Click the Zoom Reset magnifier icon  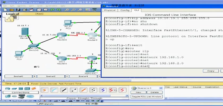73,10
